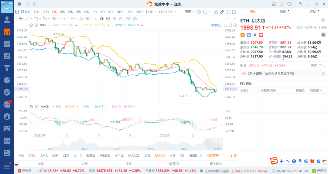Toggle the MACD indicator at bottom
The image size is (328, 174).
pos(160,155)
